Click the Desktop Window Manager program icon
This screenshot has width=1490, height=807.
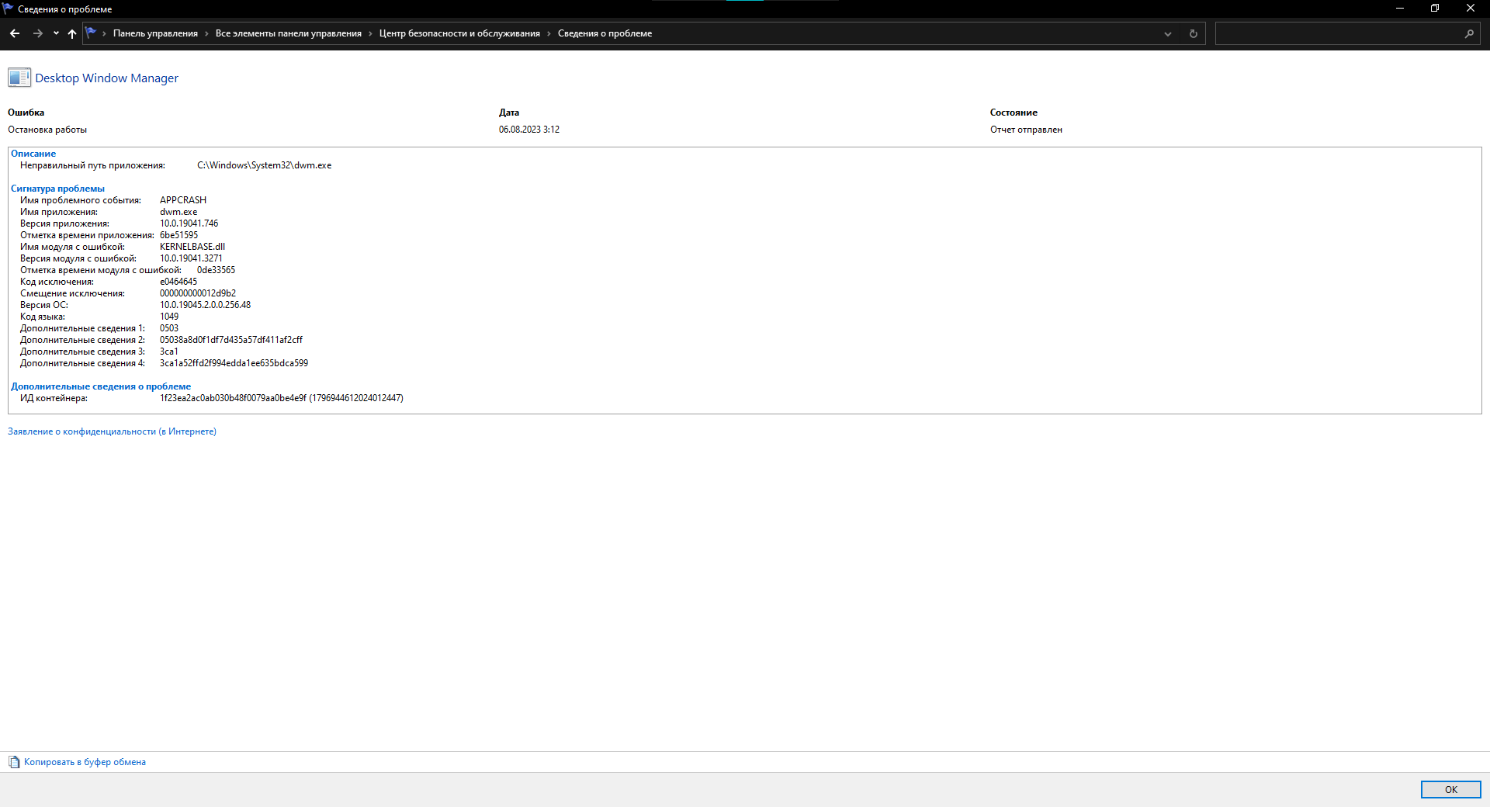19,78
